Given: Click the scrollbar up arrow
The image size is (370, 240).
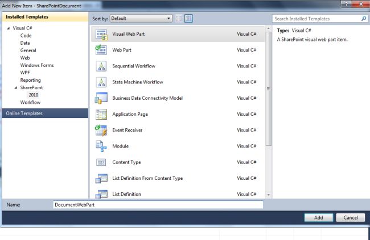Looking at the screenshot, I should (x=269, y=28).
